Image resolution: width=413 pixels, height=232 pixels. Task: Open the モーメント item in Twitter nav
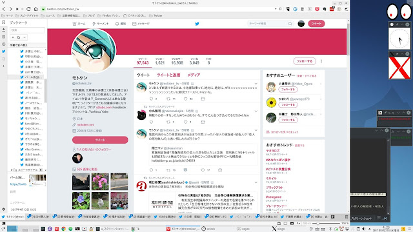tap(100, 24)
